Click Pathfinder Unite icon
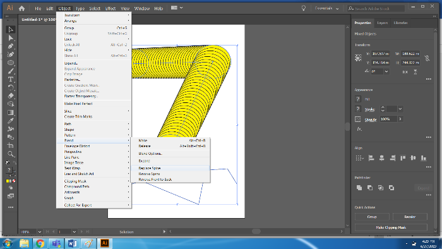The width and height of the screenshot is (442, 249). pos(359,188)
